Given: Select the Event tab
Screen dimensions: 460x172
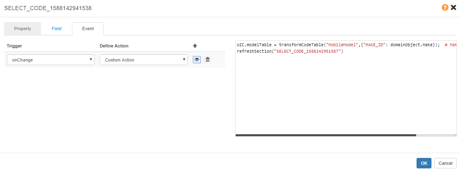Looking at the screenshot, I should (x=88, y=29).
